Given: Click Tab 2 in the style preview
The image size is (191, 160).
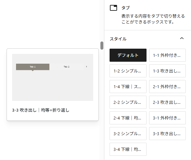Looking at the screenshot, I should 66,67.
